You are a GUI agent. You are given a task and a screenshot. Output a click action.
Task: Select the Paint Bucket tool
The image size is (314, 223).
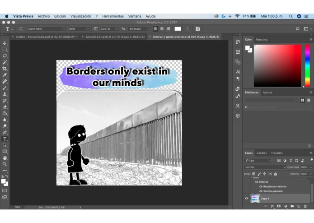click(x=5, y=113)
